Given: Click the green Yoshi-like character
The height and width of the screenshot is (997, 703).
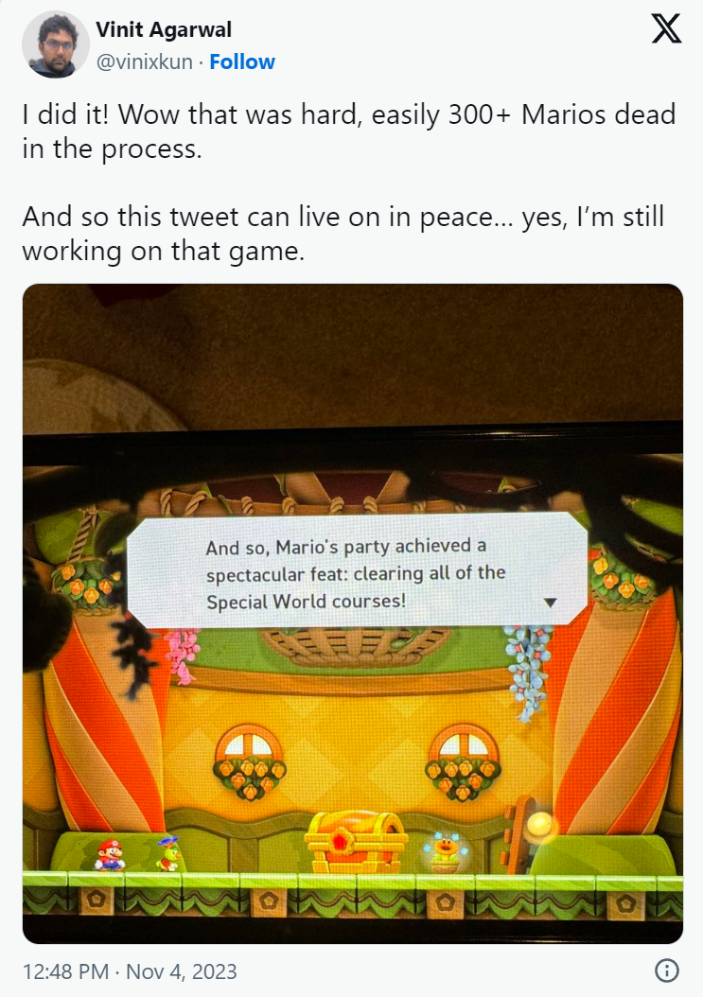Looking at the screenshot, I should tap(168, 854).
